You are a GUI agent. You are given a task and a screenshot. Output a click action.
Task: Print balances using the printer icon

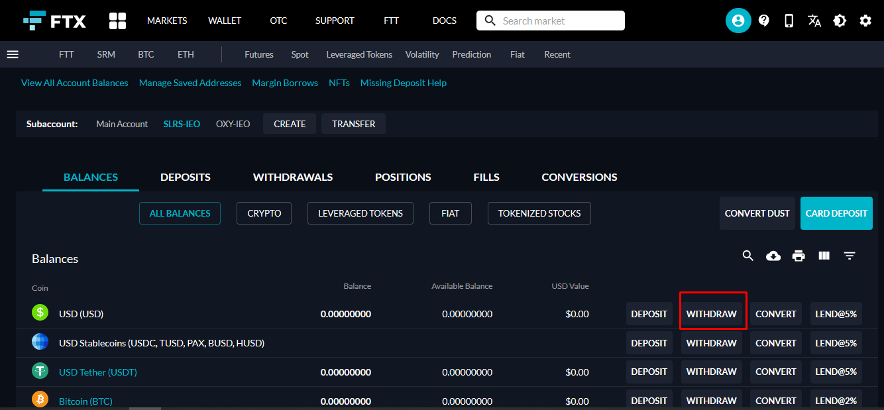click(799, 256)
